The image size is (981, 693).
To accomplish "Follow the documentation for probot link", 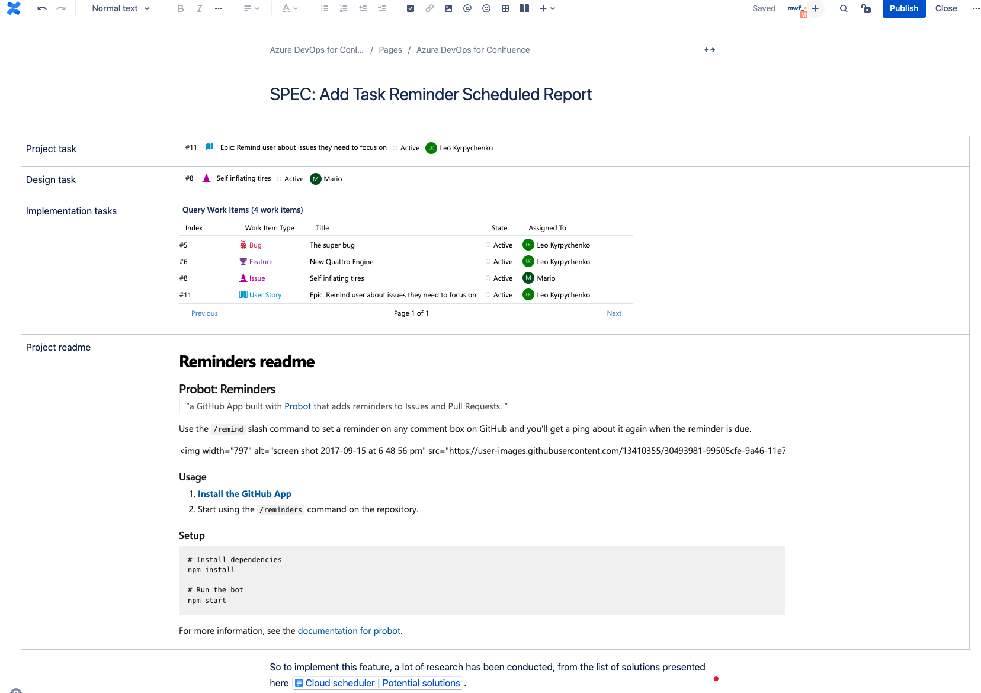I will coord(349,631).
